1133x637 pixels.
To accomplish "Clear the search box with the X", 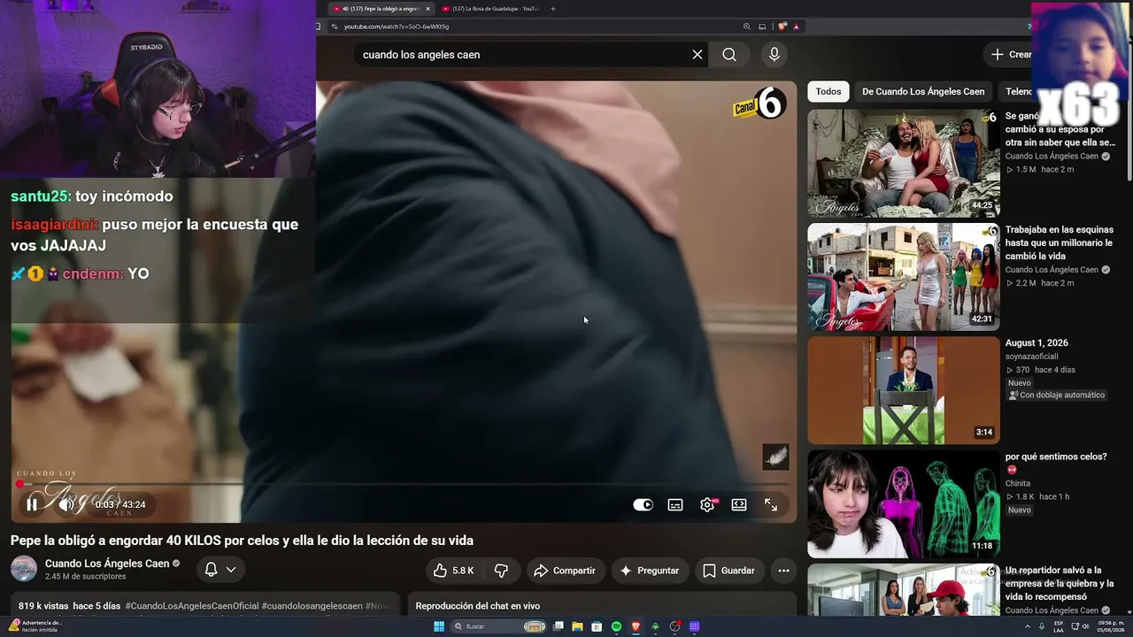I will tap(698, 54).
